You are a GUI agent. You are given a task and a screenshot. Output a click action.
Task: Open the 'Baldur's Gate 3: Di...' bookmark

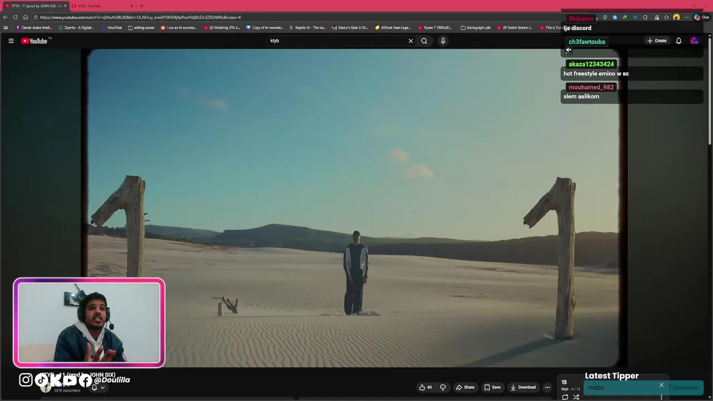tap(350, 27)
